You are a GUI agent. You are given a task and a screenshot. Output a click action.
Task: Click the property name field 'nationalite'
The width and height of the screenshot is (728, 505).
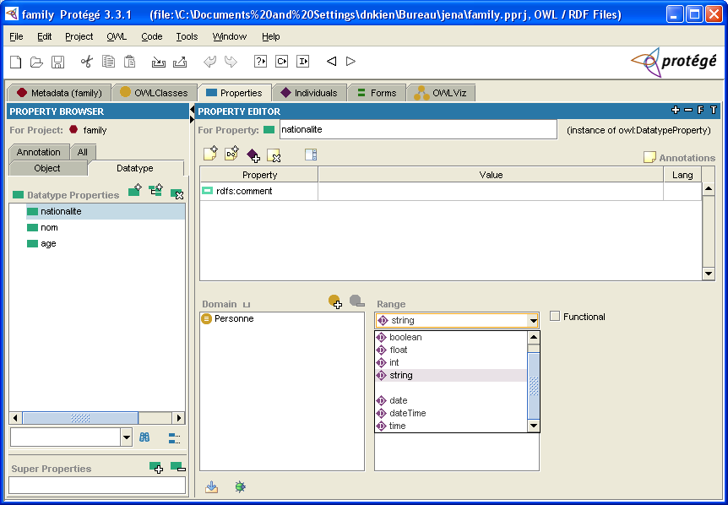[x=418, y=129]
